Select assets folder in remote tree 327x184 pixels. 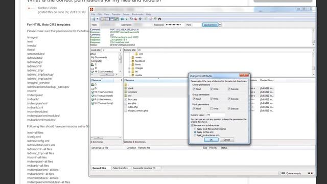(138, 57)
